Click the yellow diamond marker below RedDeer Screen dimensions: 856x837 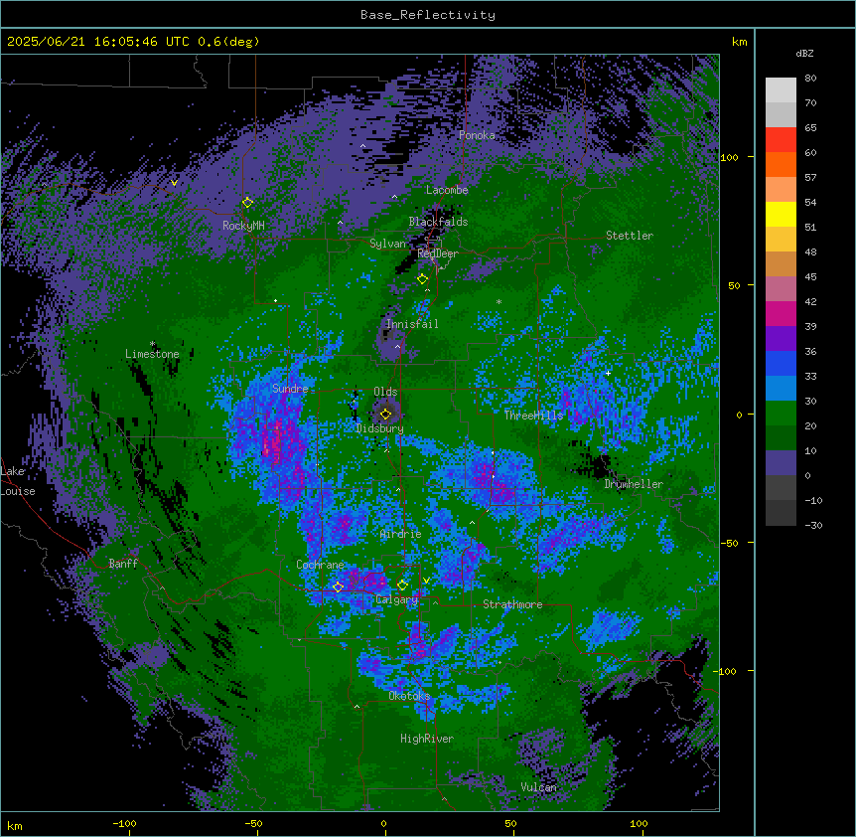click(x=422, y=279)
